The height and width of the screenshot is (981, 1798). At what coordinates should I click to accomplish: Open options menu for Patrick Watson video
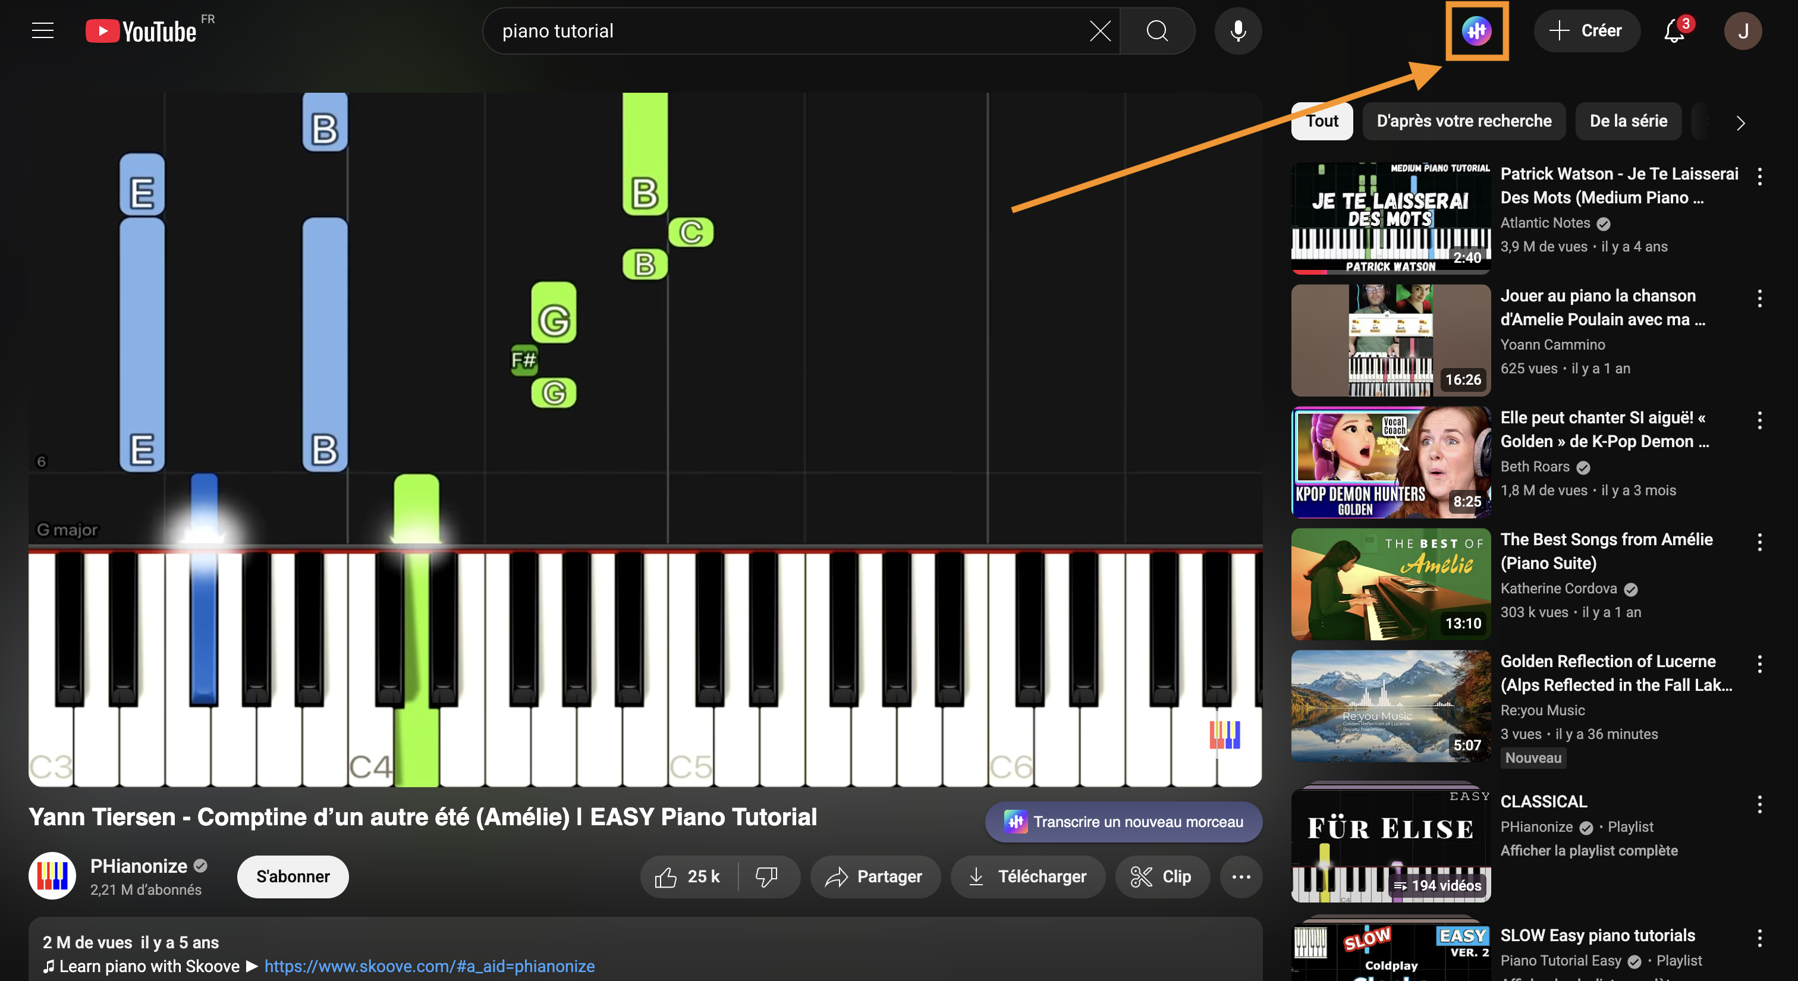point(1759,177)
